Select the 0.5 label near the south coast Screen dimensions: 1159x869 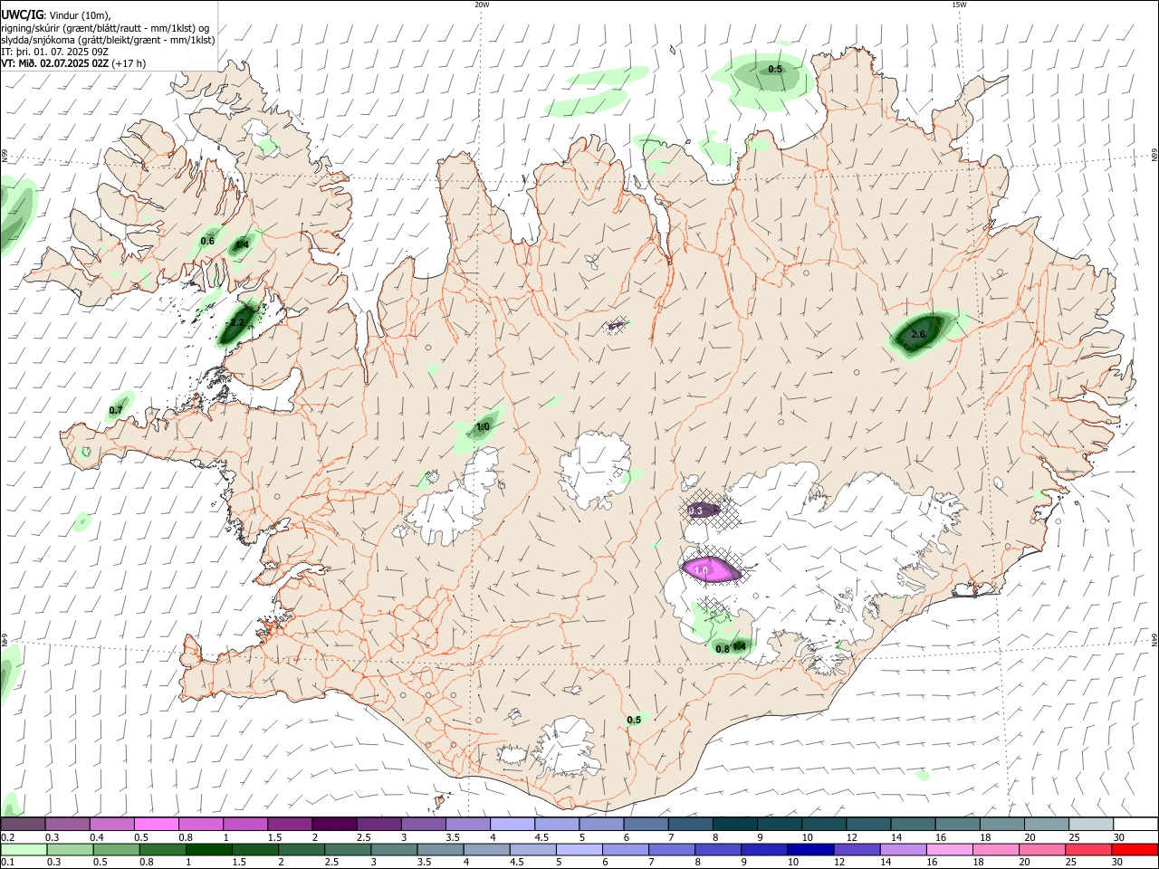pos(634,721)
